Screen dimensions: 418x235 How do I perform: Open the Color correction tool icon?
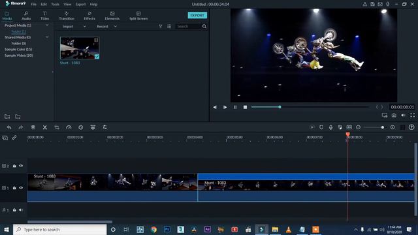click(81, 127)
